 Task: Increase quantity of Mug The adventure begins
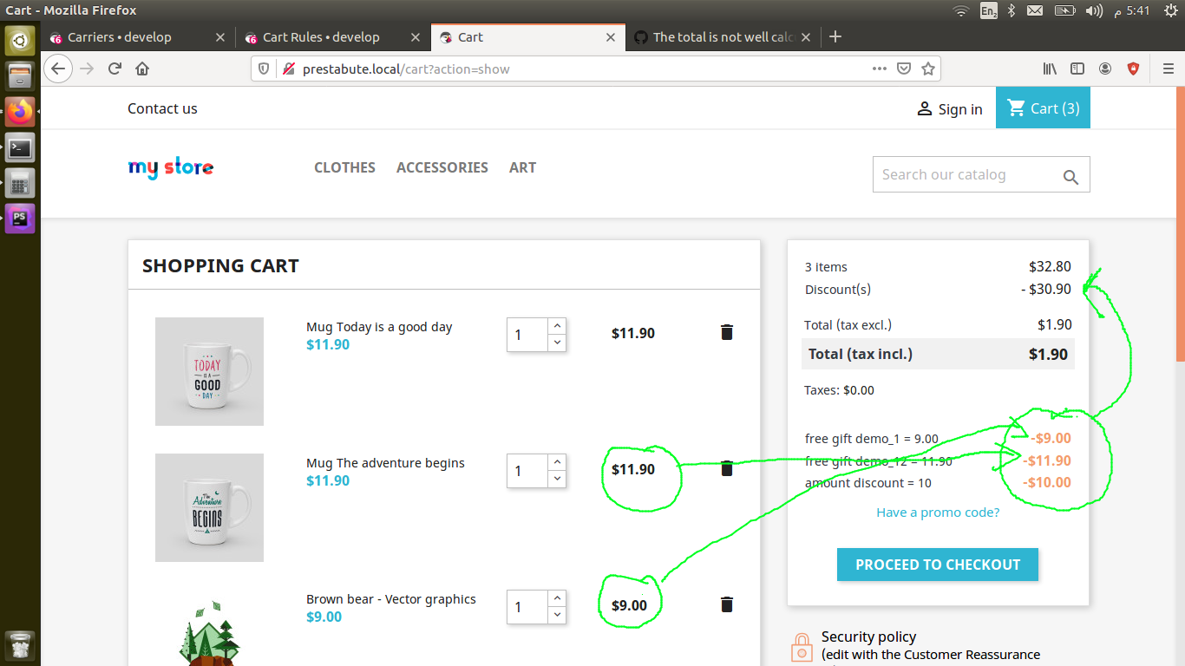pos(557,462)
